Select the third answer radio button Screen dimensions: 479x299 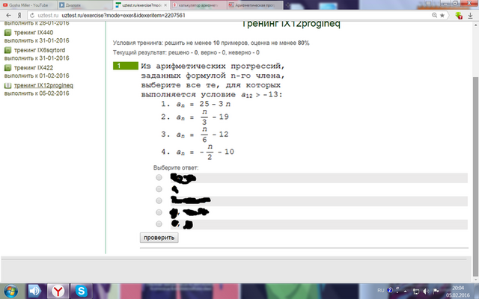pyautogui.click(x=159, y=200)
